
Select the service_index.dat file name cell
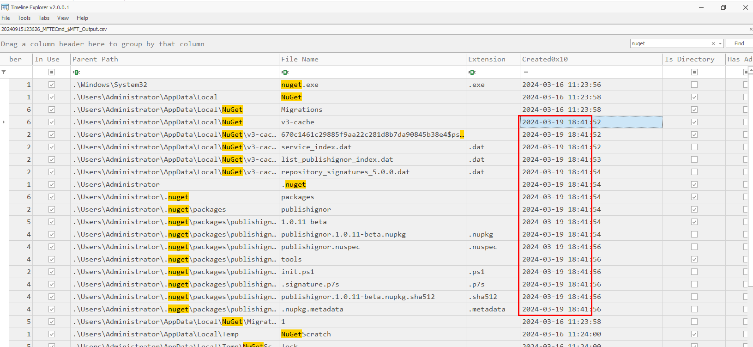click(373, 147)
